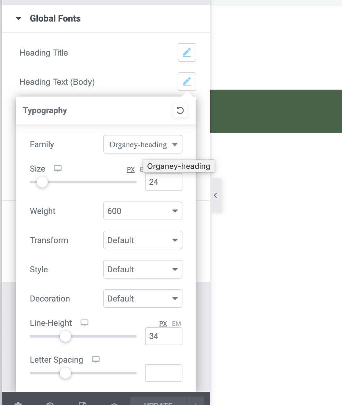Open Line-Height responsive device icon

click(x=84, y=323)
